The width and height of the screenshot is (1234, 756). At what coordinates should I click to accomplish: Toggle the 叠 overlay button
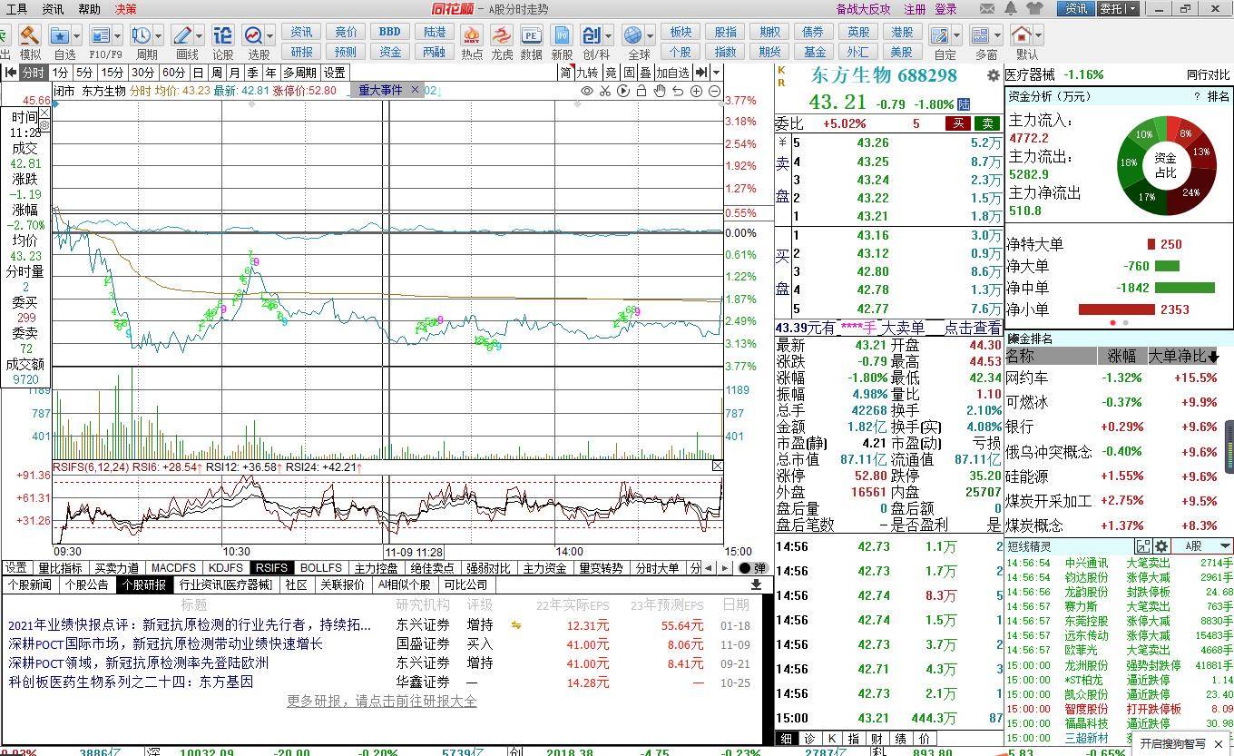pyautogui.click(x=645, y=73)
